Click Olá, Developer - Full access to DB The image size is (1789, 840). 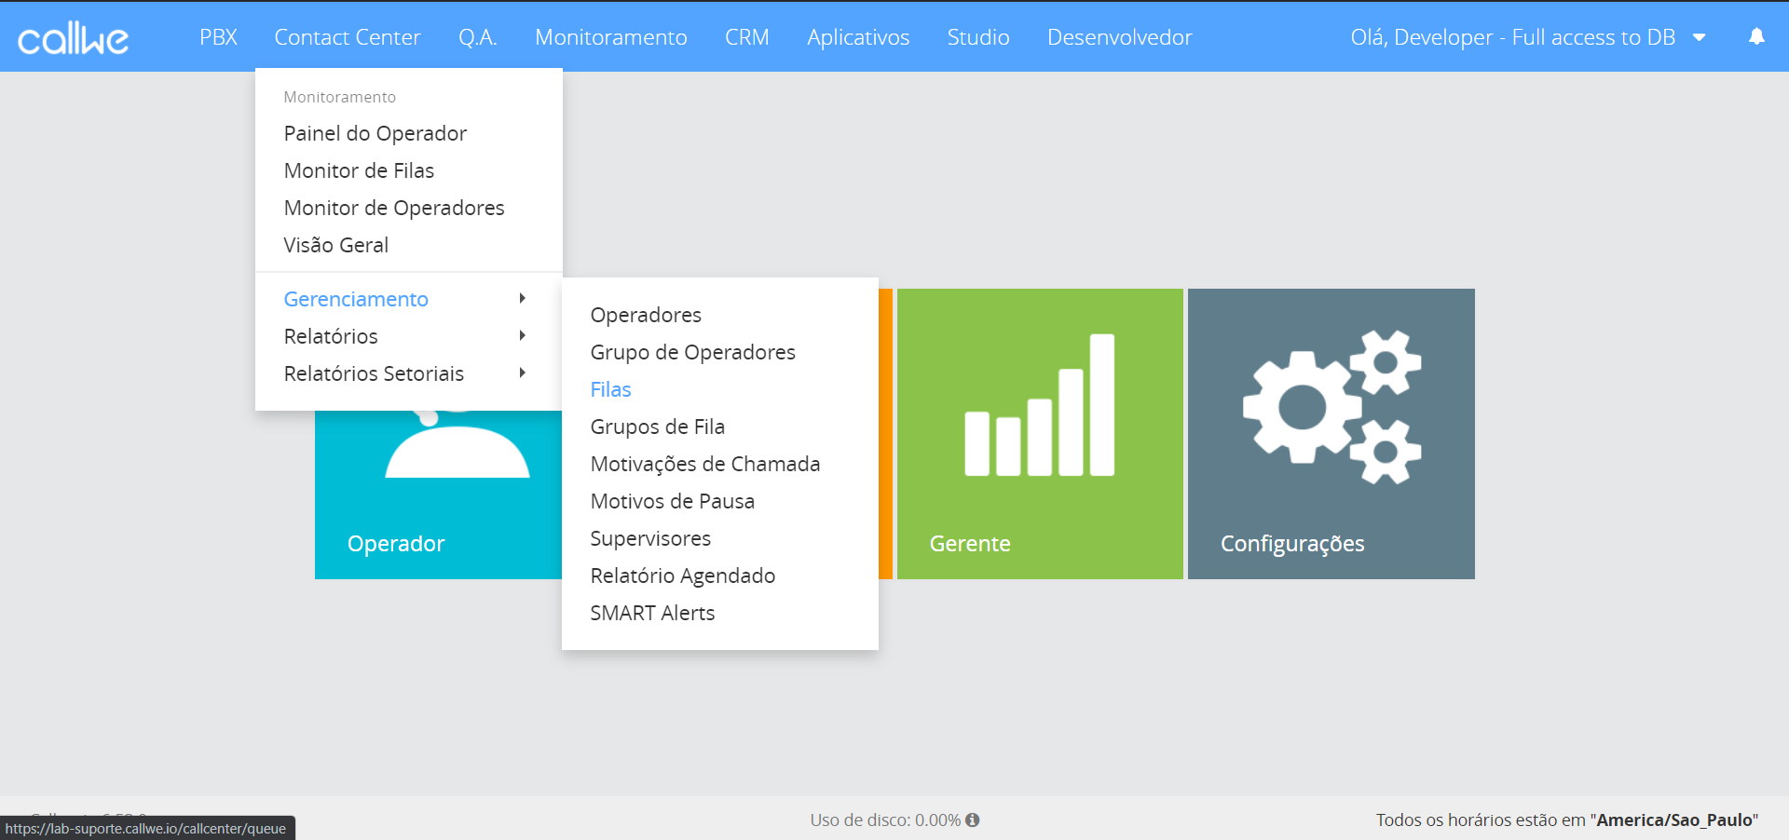tap(1513, 37)
